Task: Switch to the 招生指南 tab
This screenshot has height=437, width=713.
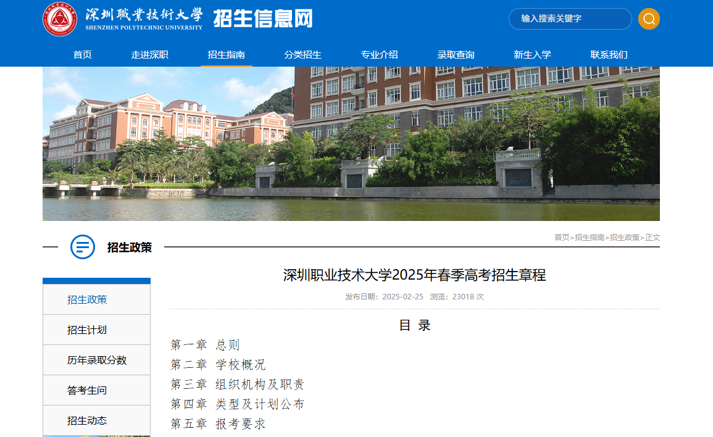Action: (x=227, y=54)
